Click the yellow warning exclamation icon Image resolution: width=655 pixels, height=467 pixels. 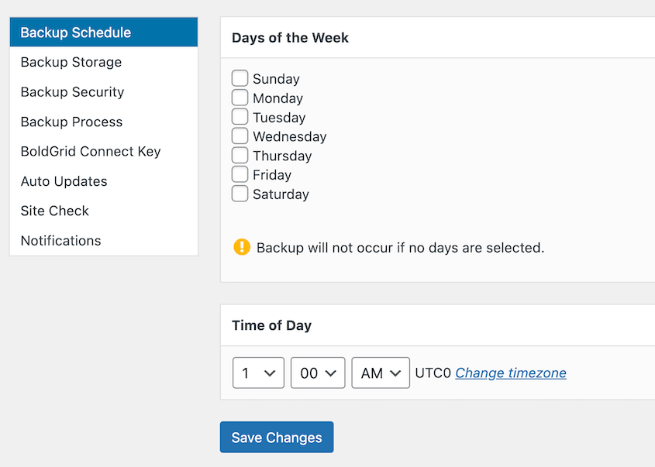coord(241,247)
